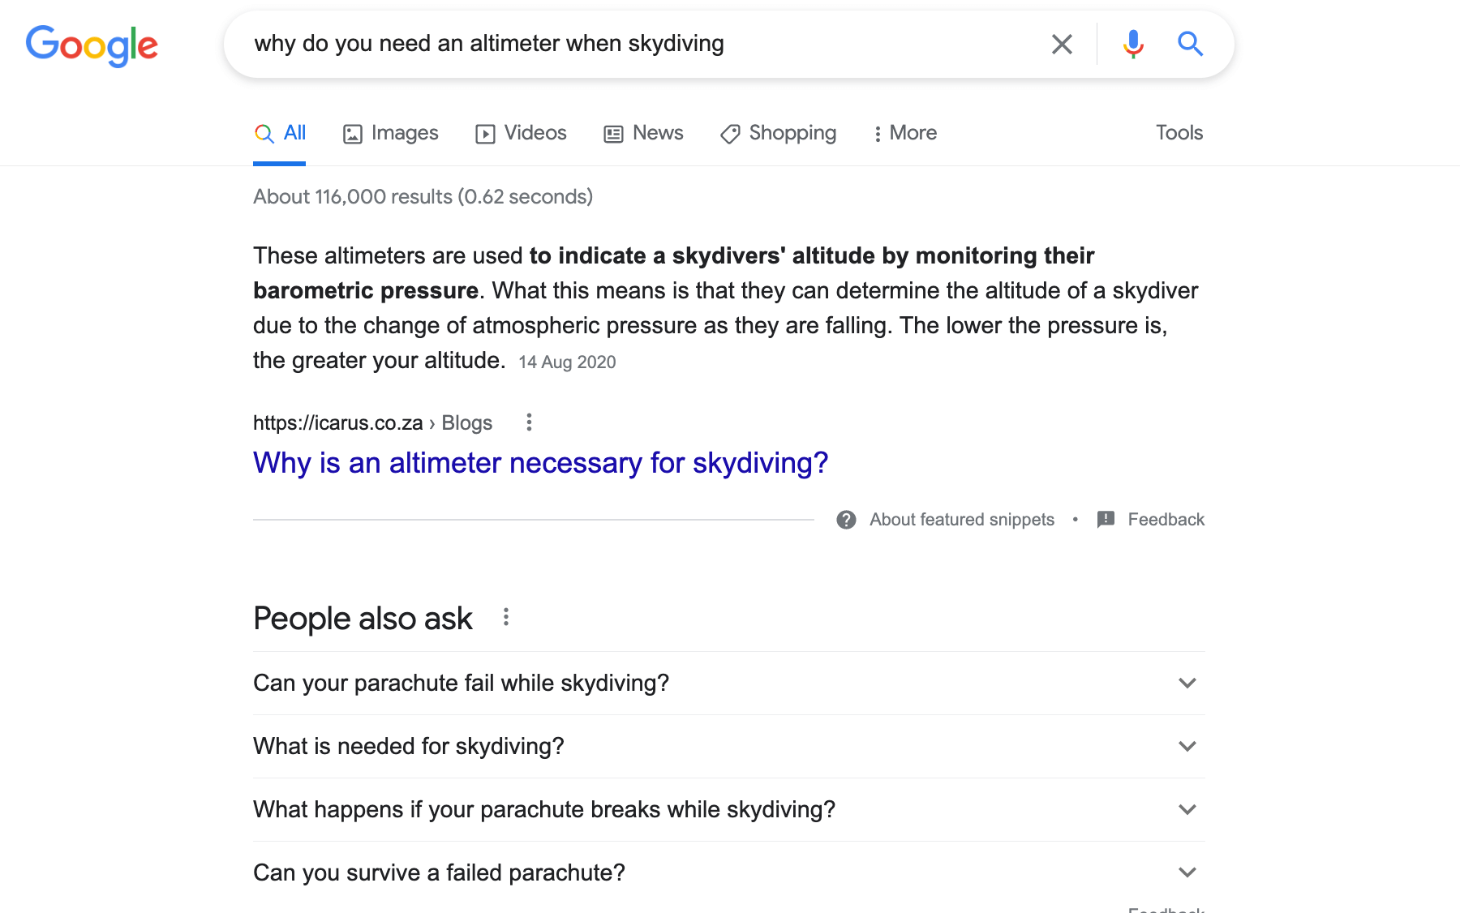Open 'Why is an altimeter necessary for skydiving?'
1460x913 pixels.
(539, 463)
